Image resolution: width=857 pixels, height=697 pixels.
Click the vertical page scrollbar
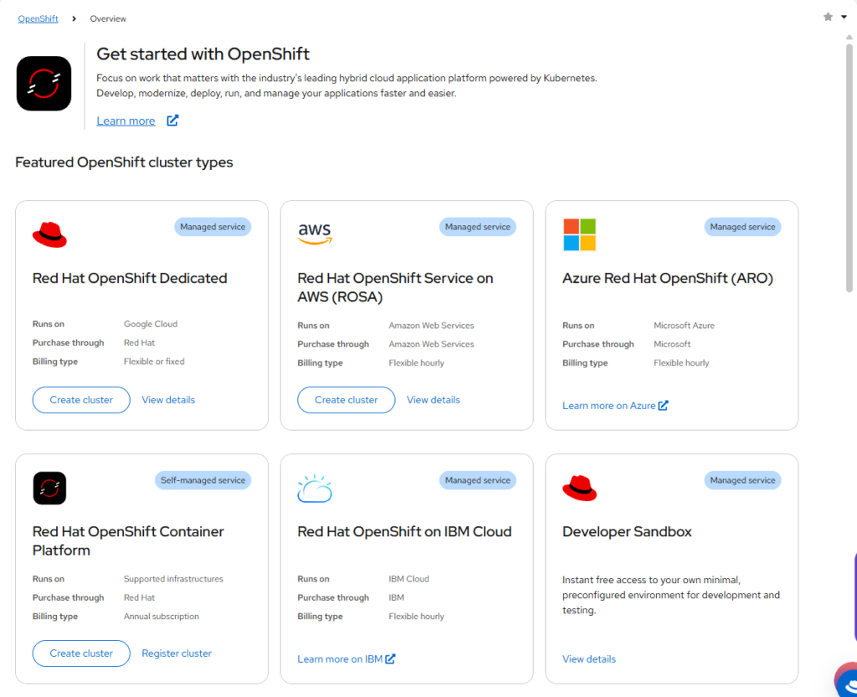[x=849, y=167]
